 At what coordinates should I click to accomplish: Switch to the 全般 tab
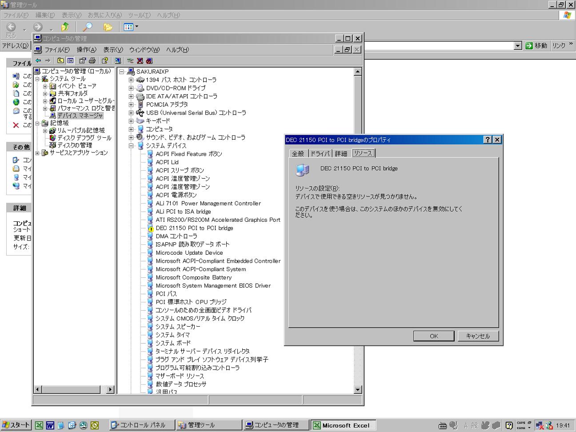298,153
